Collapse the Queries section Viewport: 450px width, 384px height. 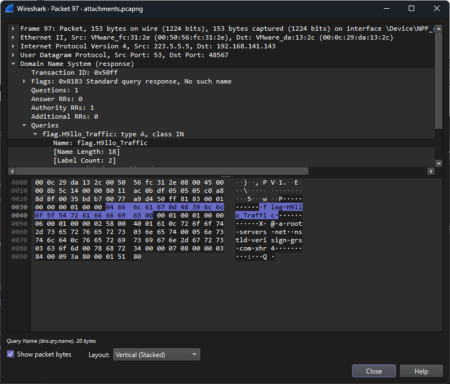pos(24,125)
